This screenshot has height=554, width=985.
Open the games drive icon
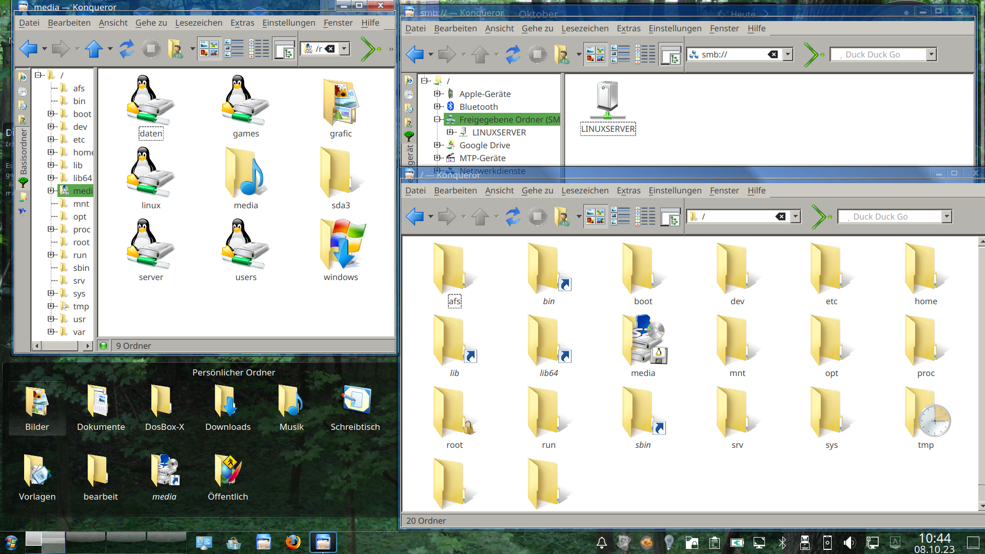(x=246, y=107)
